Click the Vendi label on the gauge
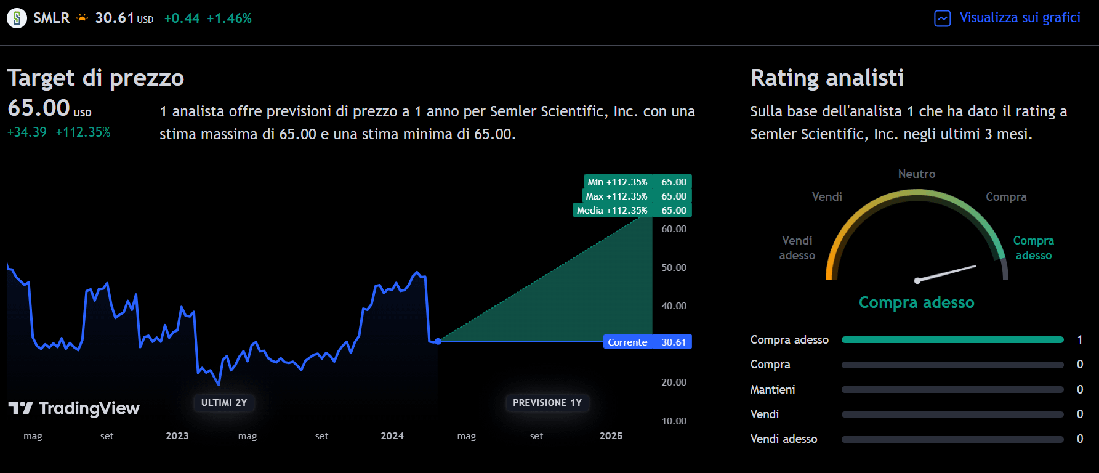 827,197
